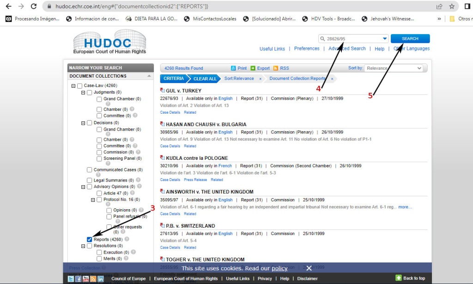Image resolution: width=473 pixels, height=284 pixels.
Task: Tick the Case-Law (4260) checkbox
Action: (x=79, y=86)
